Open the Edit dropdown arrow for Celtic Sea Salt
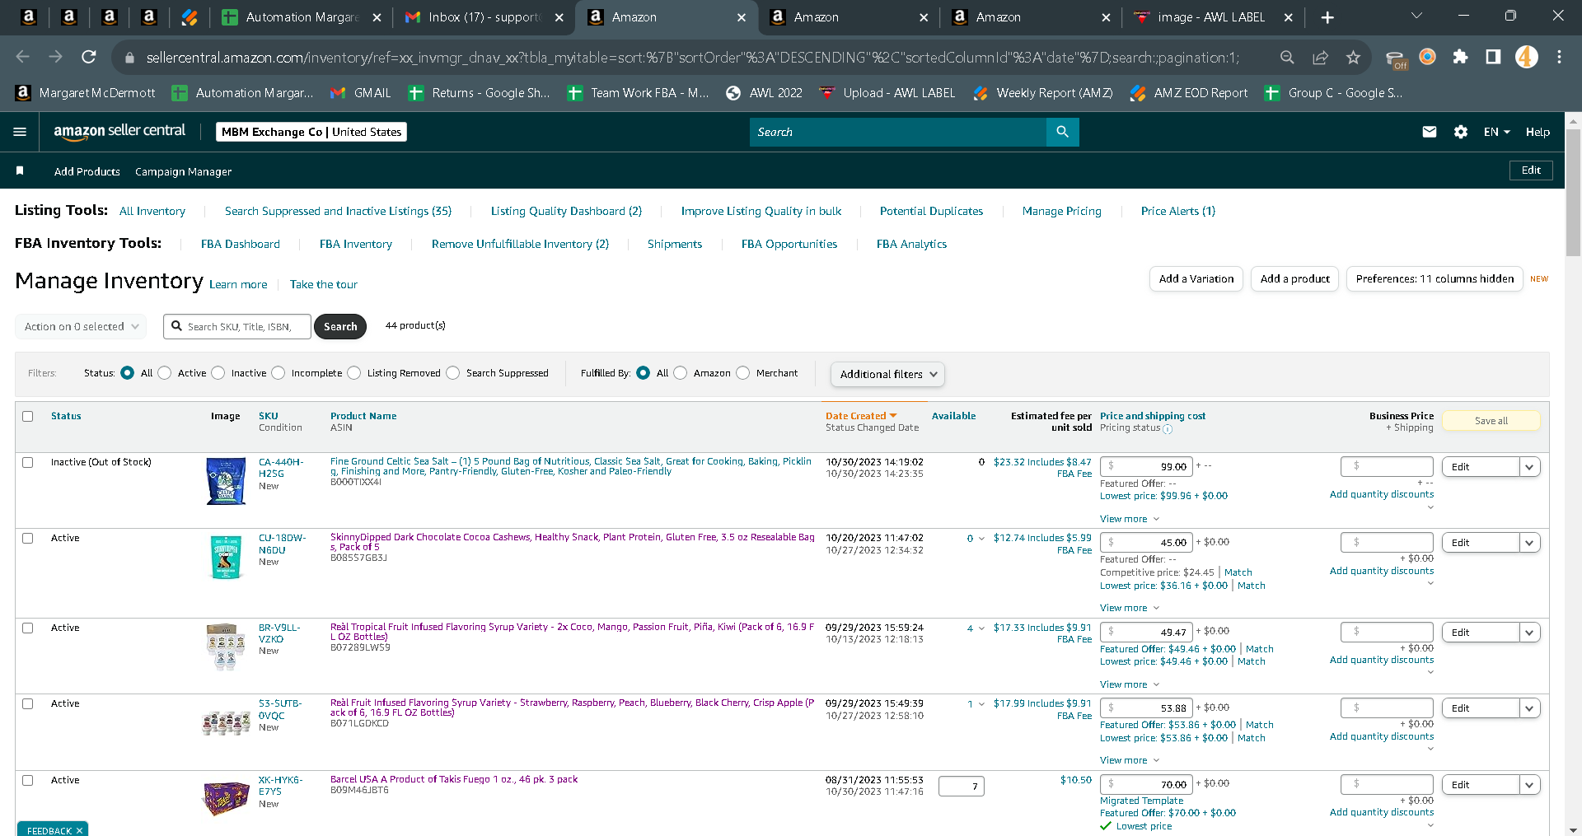Image resolution: width=1582 pixels, height=836 pixels. coord(1530,467)
